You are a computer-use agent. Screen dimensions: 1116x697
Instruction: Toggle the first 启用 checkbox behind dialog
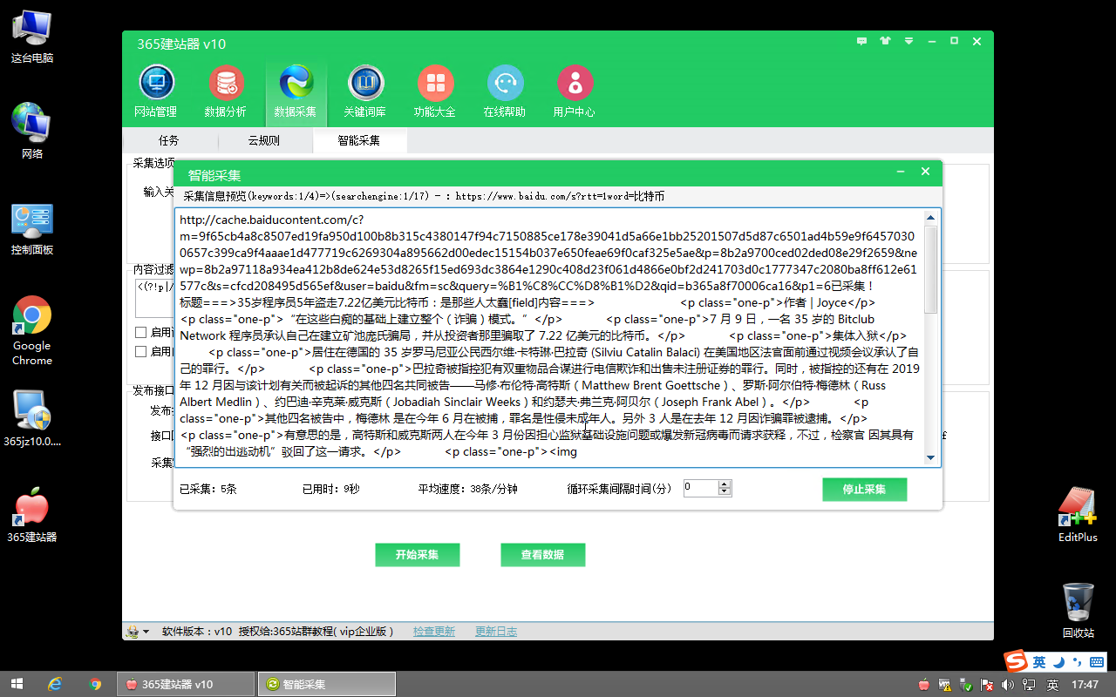[x=140, y=332]
